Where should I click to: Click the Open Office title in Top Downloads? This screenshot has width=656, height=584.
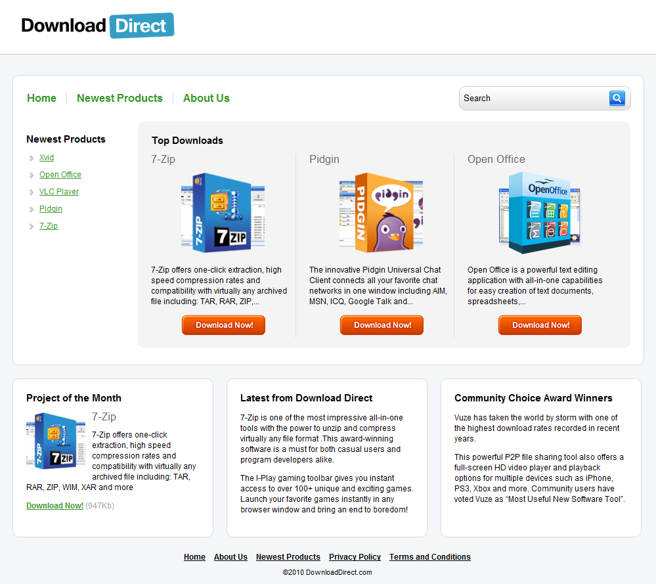tap(496, 160)
